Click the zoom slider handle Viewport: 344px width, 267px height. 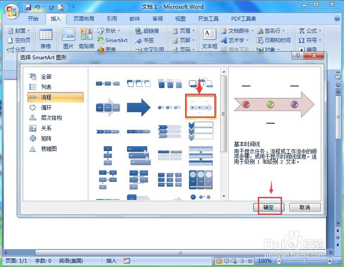tap(304, 261)
